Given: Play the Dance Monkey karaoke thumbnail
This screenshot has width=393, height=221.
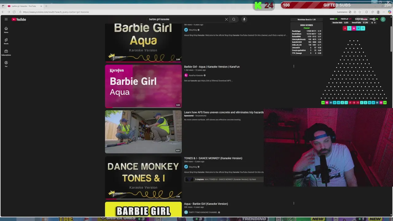Looking at the screenshot, I should coord(143,177).
